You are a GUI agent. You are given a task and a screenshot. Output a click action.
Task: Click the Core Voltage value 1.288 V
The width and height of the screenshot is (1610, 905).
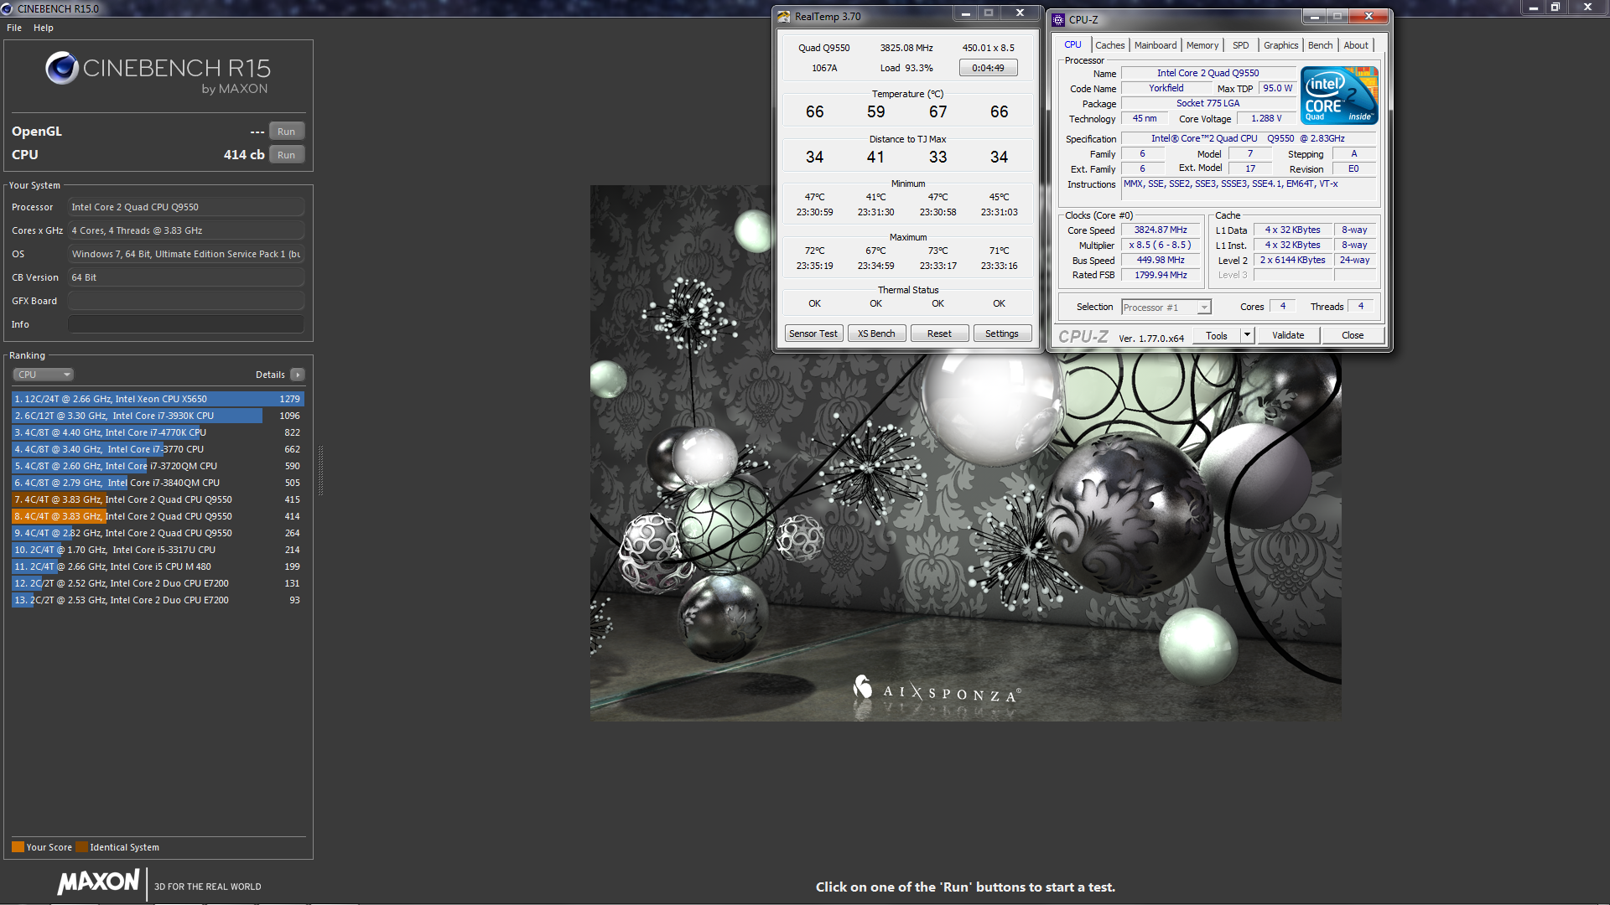click(1266, 119)
